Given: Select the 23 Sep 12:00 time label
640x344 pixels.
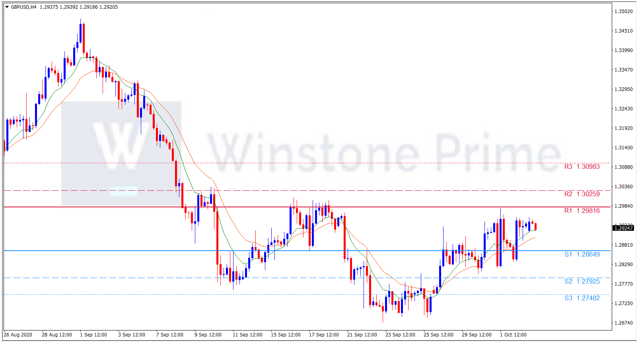Looking at the screenshot, I should (400, 335).
